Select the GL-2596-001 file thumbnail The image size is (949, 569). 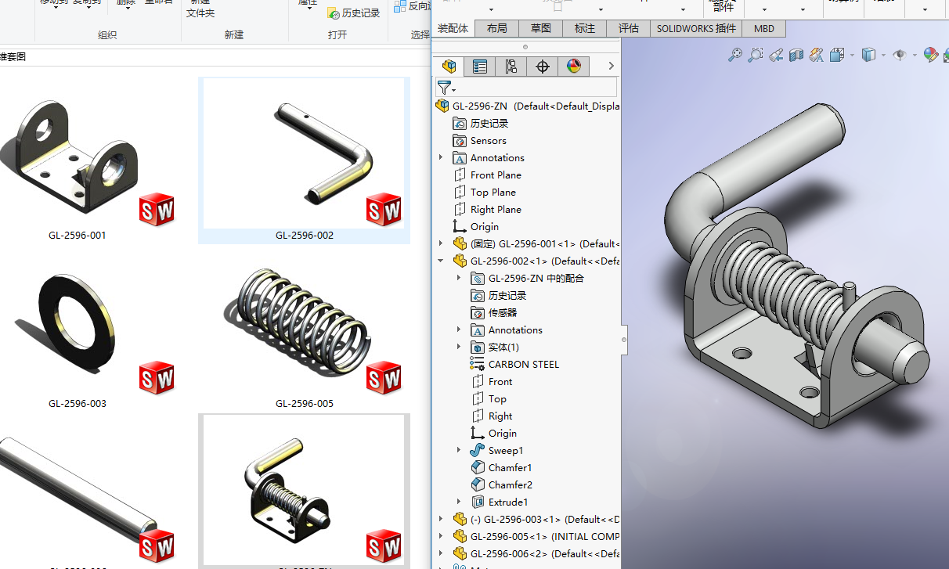pos(77,160)
